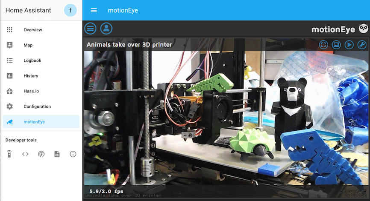This screenshot has height=201, width=370.
Task: Click the Logbook list icon
Action: (10, 60)
